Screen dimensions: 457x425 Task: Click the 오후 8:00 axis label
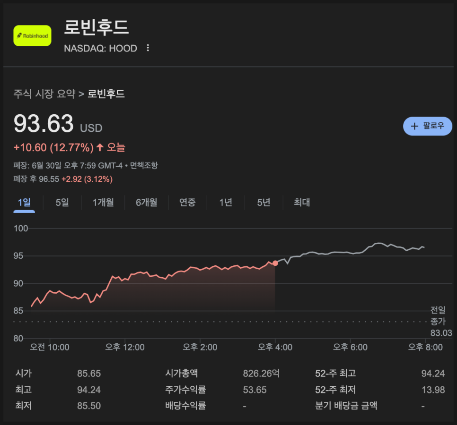[425, 348]
